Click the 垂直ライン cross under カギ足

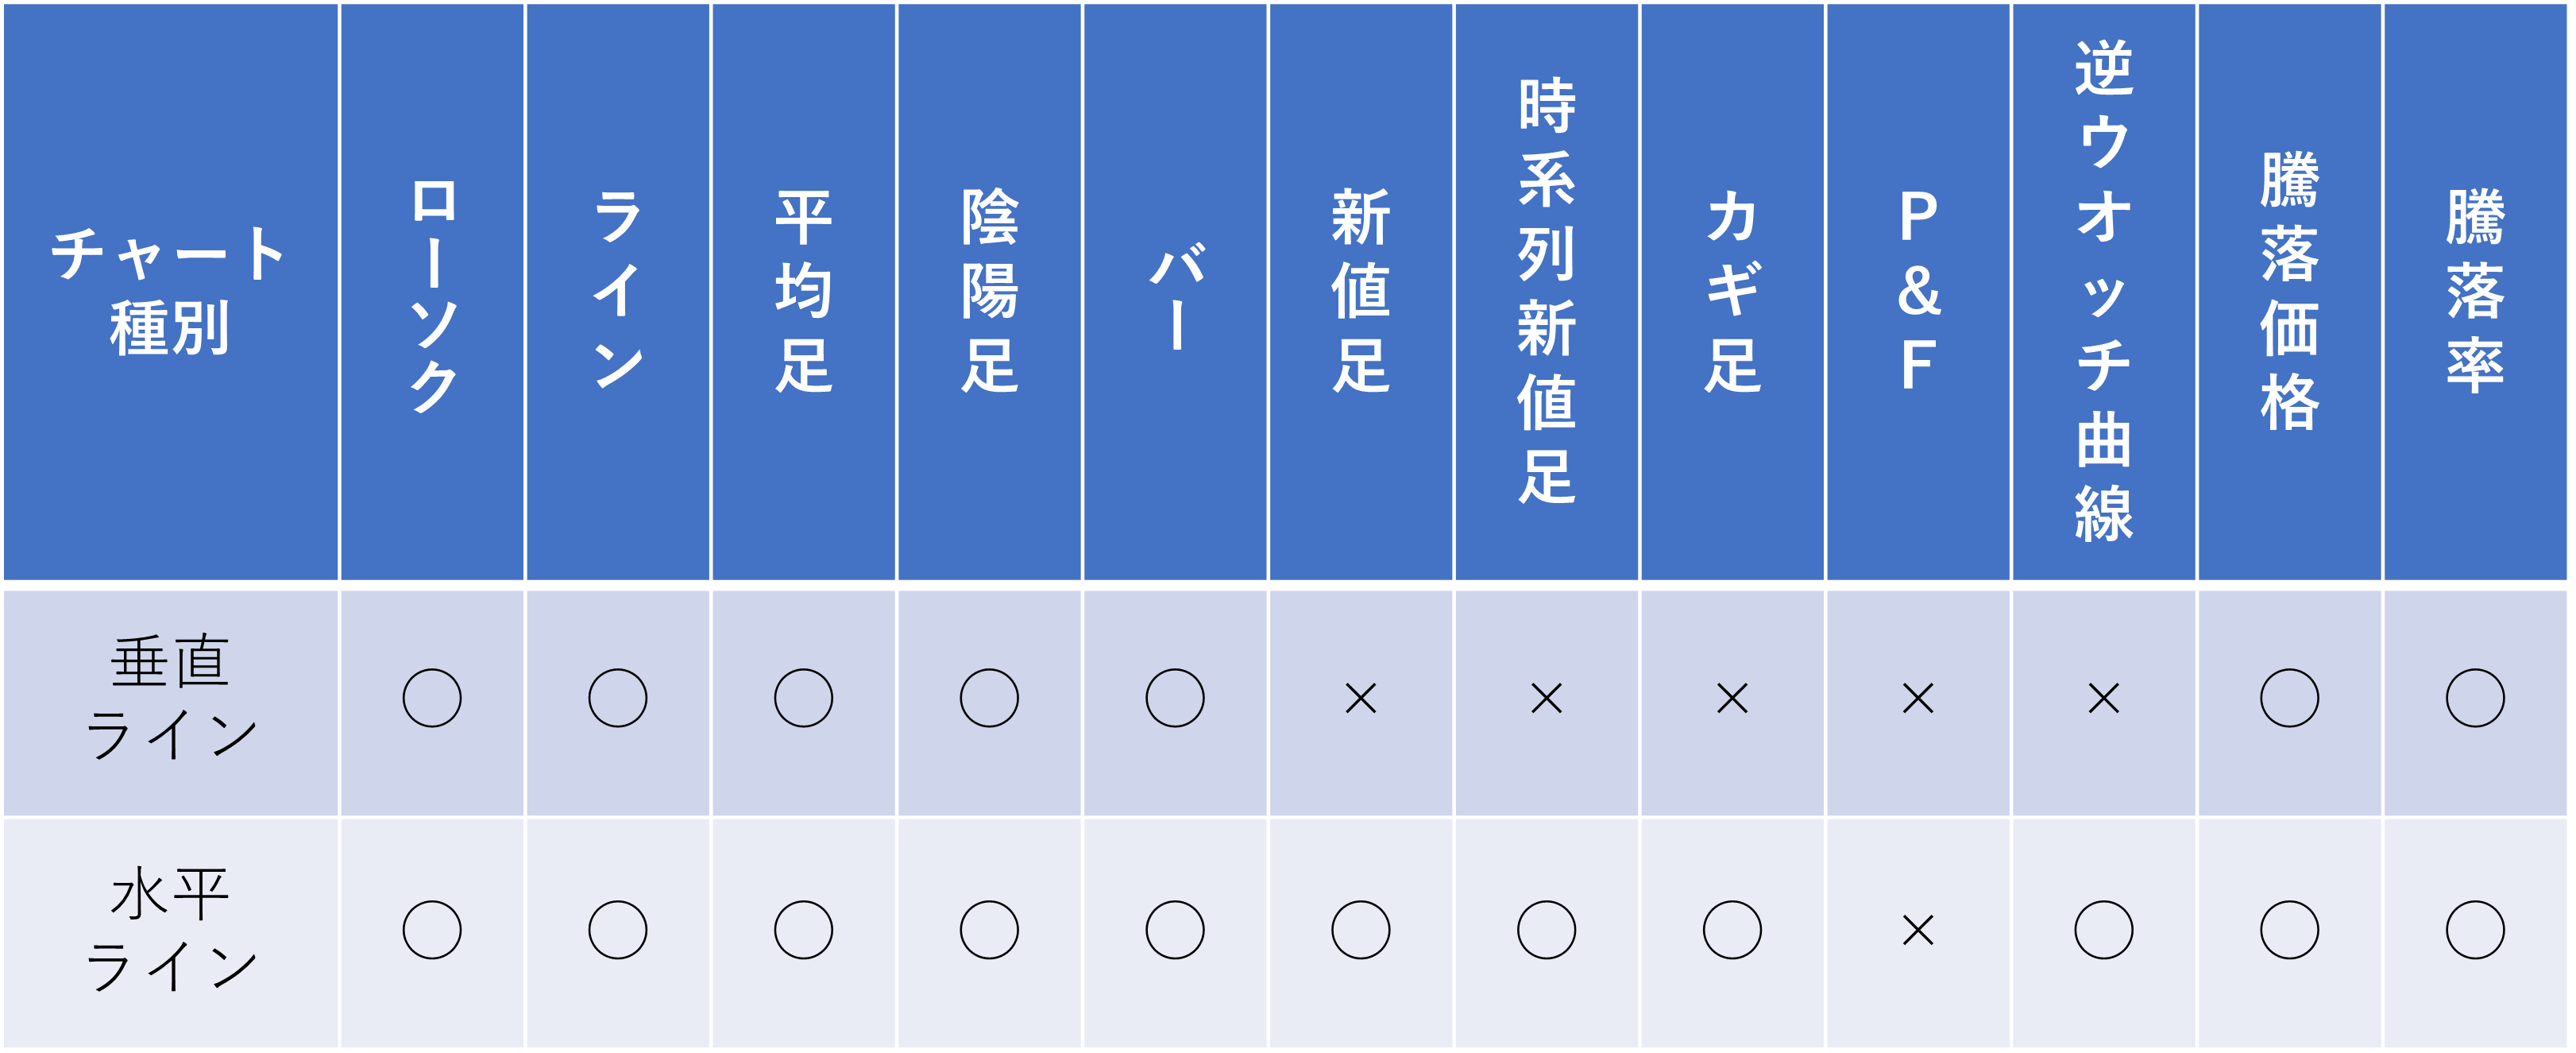tap(1732, 699)
